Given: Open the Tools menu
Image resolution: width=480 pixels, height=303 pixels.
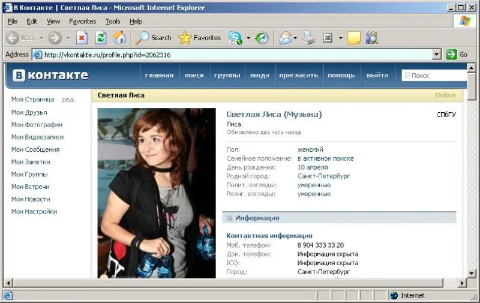Looking at the screenshot, I should coord(113,22).
